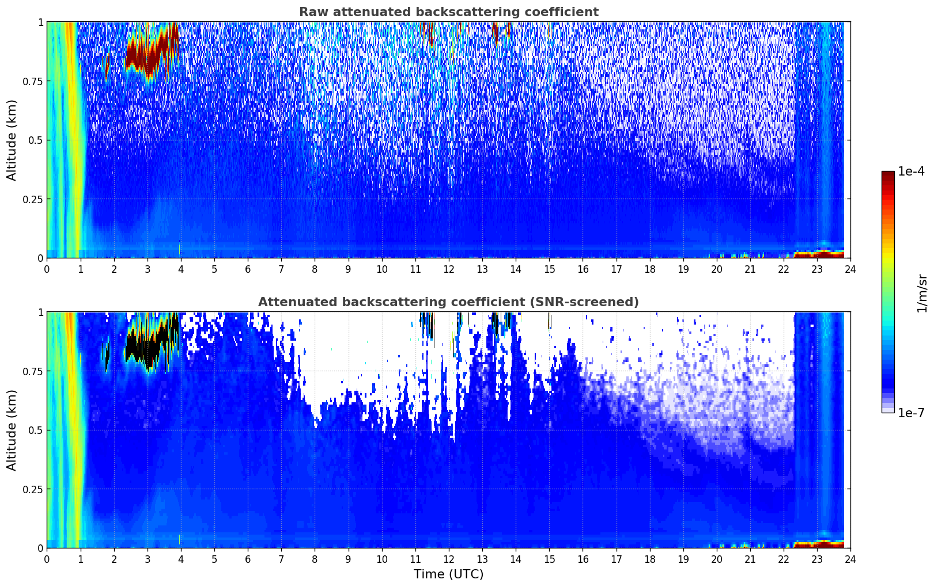
Task: Click altitude tick '0.5' on the top plot
Action: [36, 140]
